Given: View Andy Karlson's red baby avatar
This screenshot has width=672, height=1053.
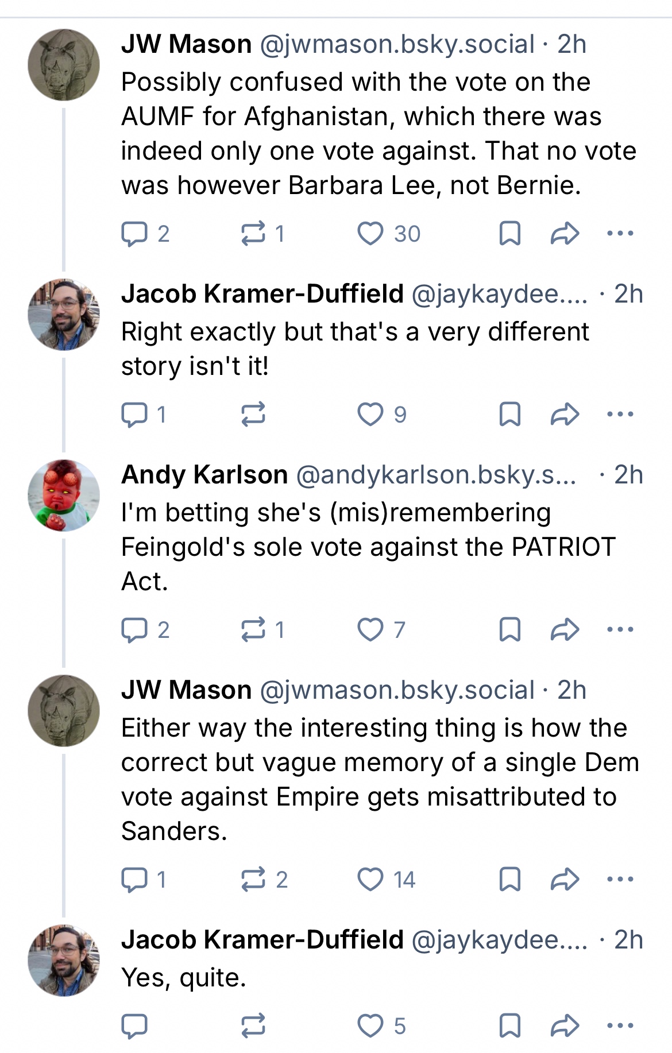Looking at the screenshot, I should (64, 495).
